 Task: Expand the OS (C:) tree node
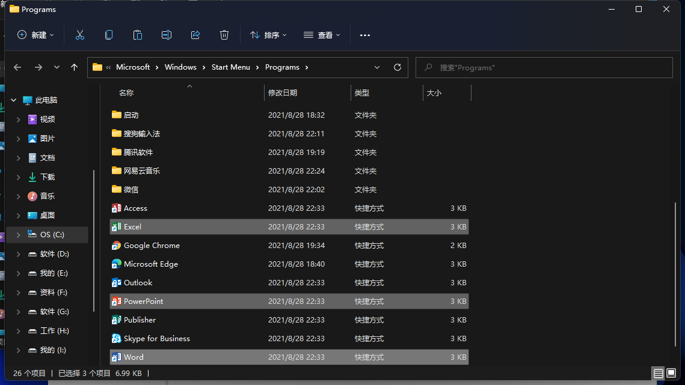click(19, 235)
